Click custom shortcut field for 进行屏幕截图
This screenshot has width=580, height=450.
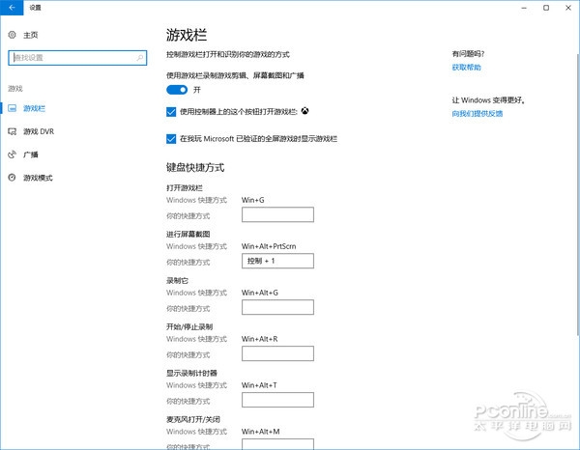[277, 261]
